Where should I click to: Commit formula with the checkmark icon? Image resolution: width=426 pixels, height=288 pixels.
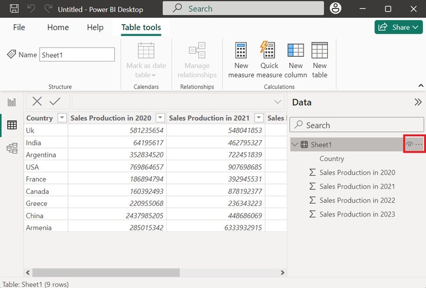pos(55,102)
